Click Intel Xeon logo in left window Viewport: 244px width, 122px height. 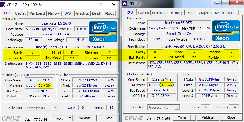(103, 32)
